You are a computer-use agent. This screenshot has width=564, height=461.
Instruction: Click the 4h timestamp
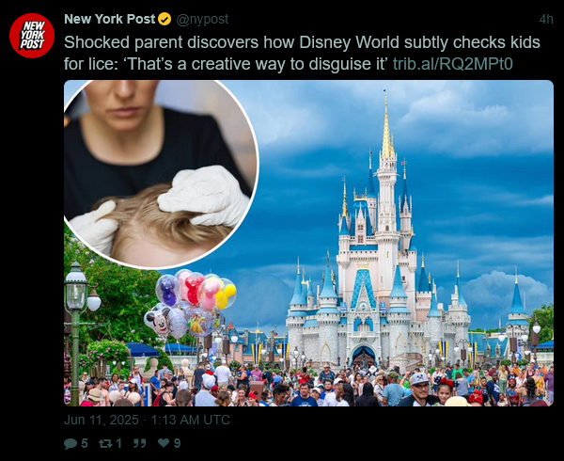(546, 19)
